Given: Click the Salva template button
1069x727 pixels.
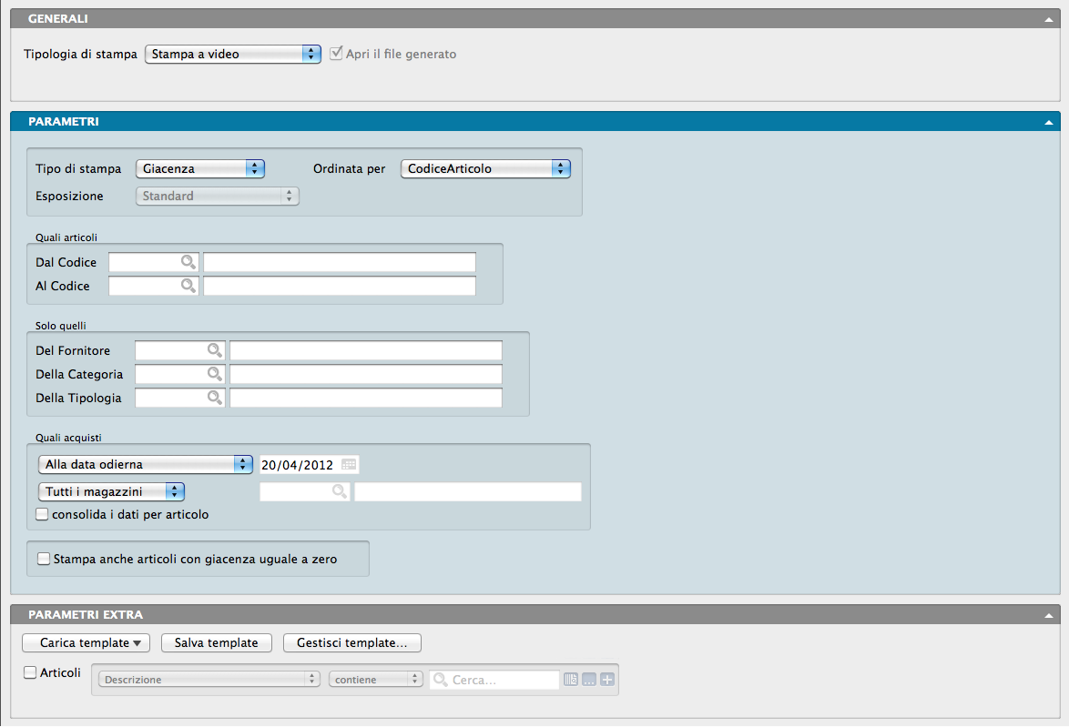Looking at the screenshot, I should coord(217,643).
